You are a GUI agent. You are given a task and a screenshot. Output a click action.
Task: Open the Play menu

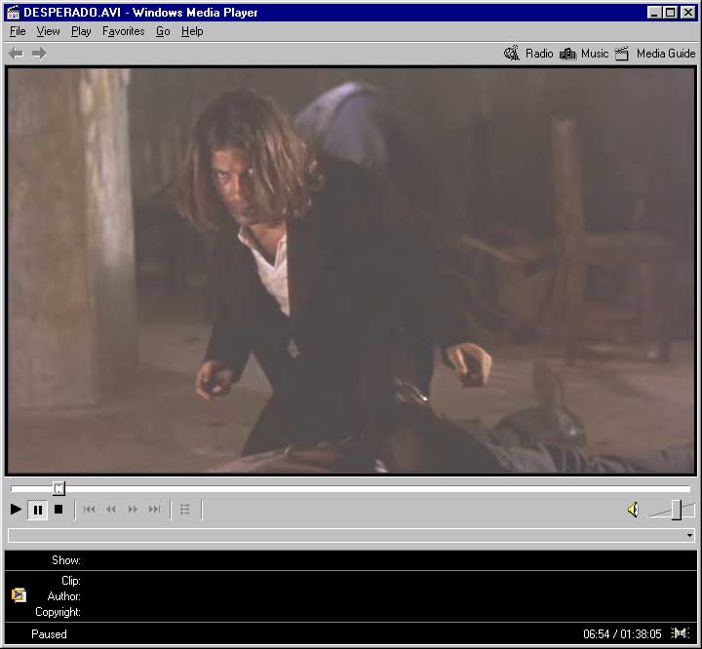(81, 31)
